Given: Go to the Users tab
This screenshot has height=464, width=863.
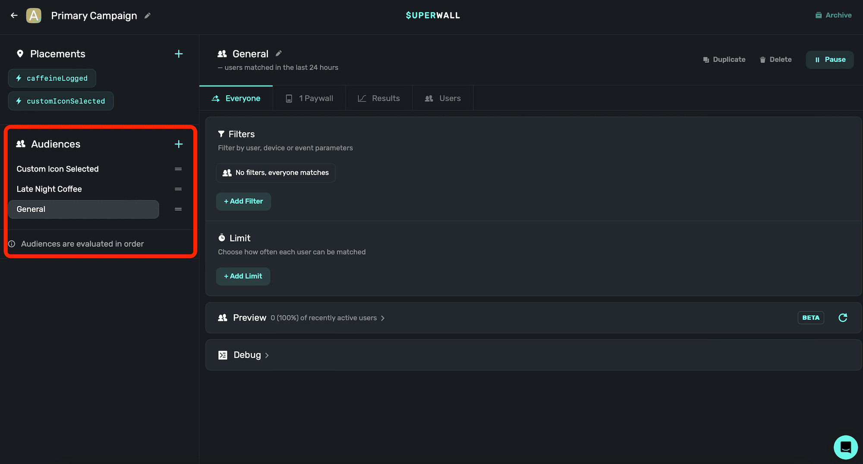Looking at the screenshot, I should (443, 98).
